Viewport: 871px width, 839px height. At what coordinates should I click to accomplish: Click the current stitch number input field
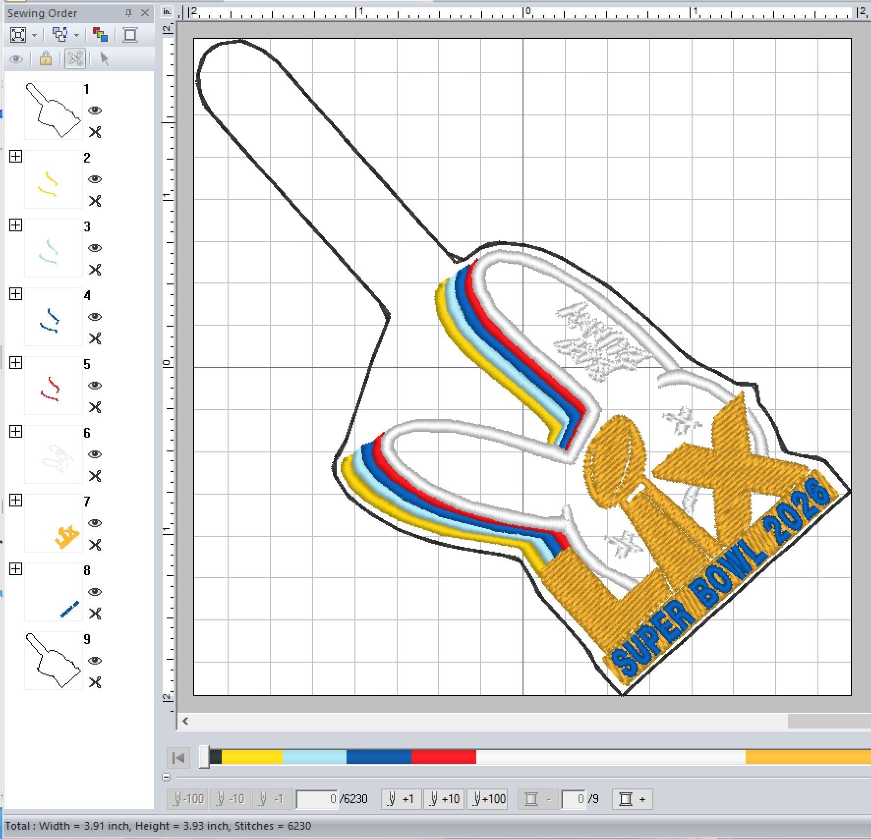318,799
